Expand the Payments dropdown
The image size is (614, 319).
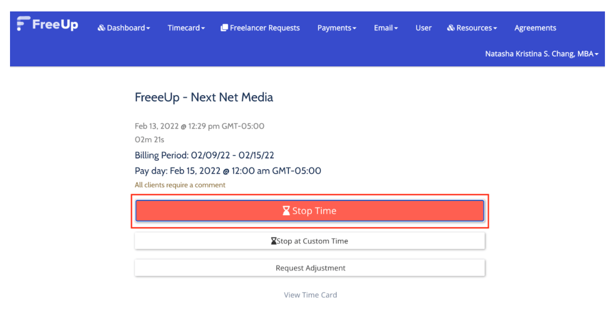pos(337,28)
